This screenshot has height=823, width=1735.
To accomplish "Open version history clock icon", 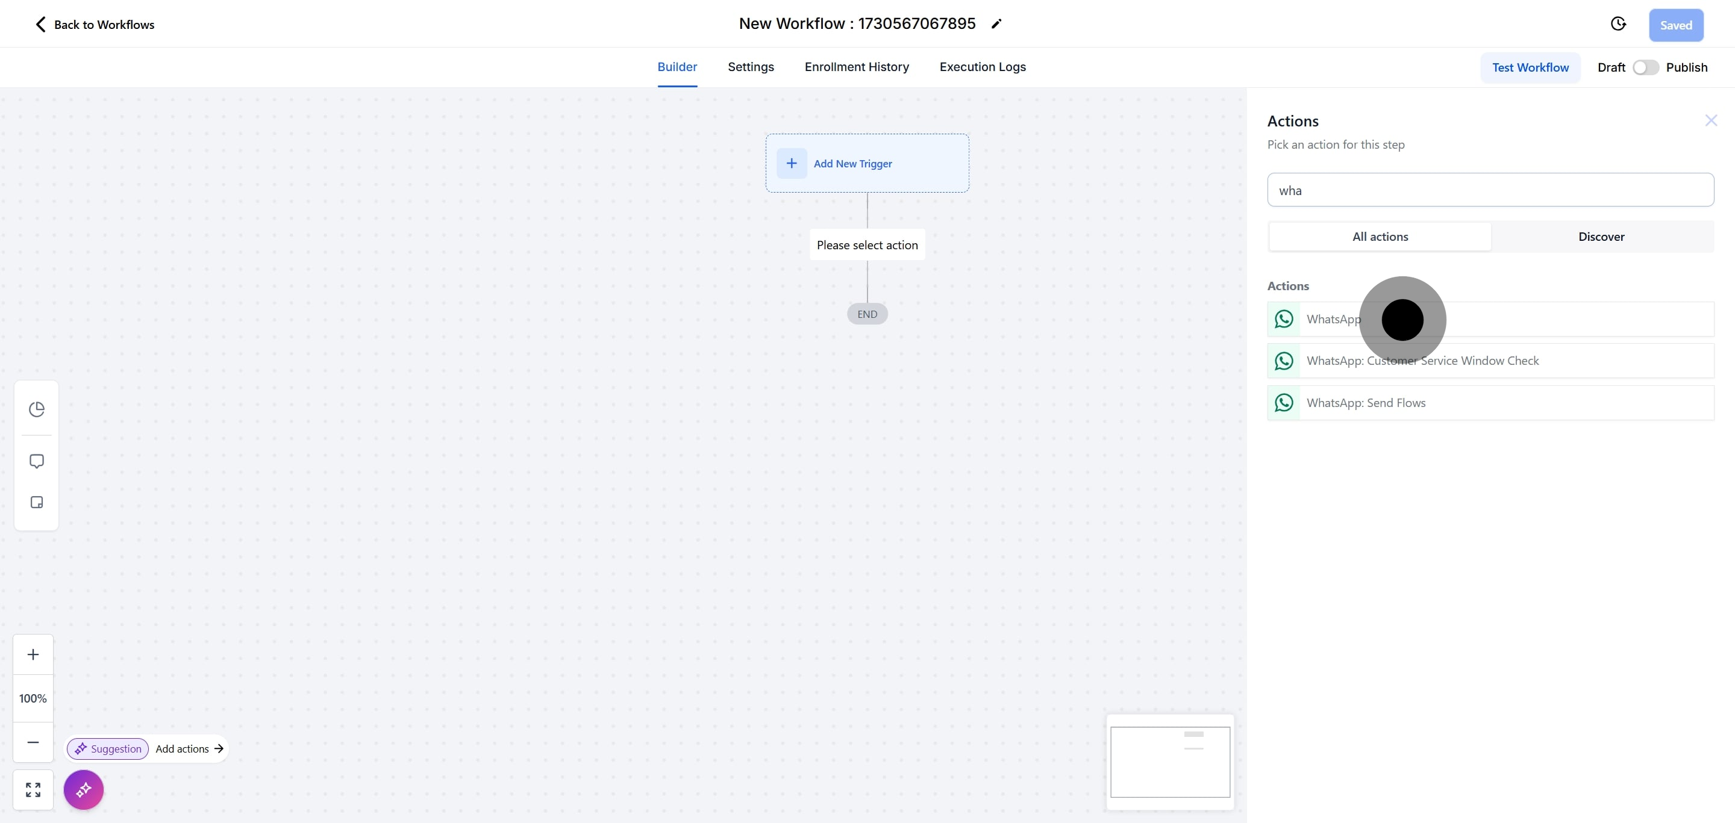I will tap(1618, 24).
